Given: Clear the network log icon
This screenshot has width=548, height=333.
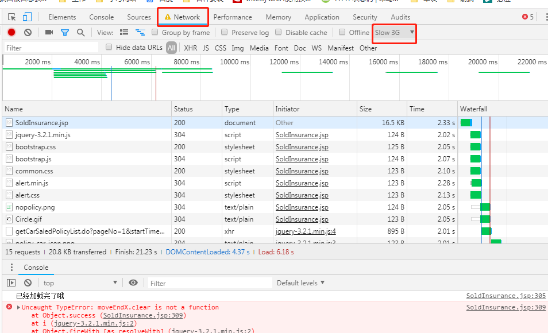Looking at the screenshot, I should [x=28, y=33].
